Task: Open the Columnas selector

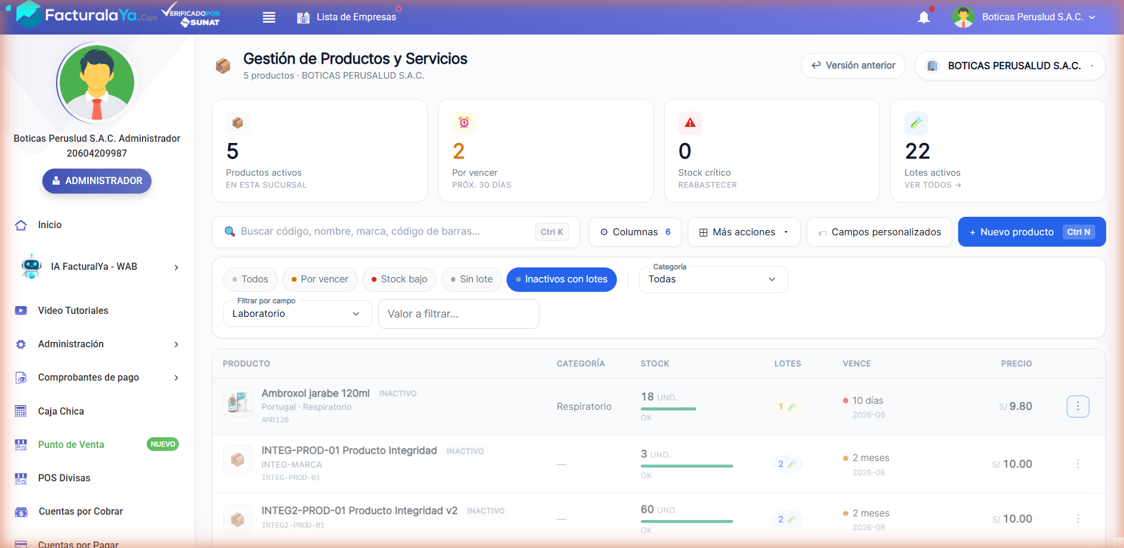Action: [x=635, y=232]
